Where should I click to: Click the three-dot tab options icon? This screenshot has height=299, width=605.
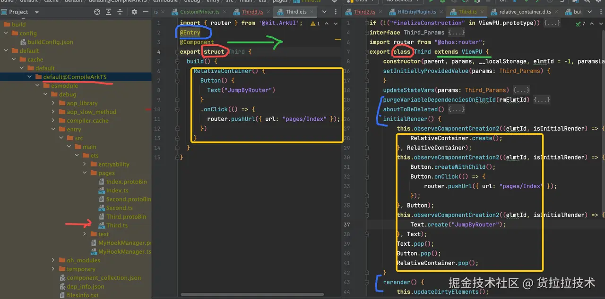(x=335, y=12)
